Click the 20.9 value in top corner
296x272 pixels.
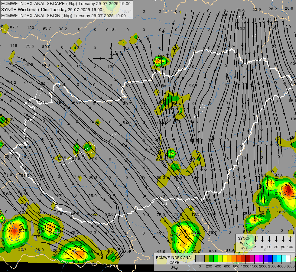coord(289,8)
